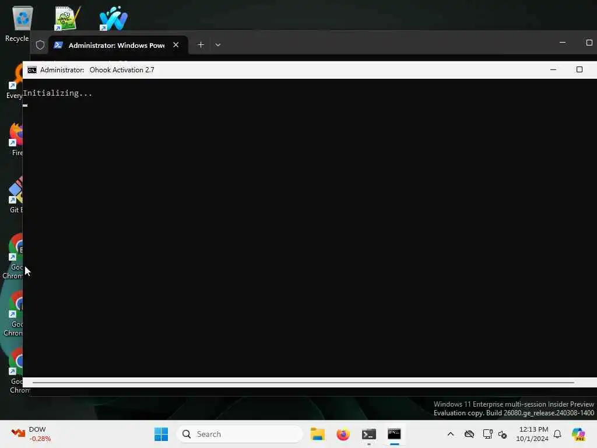Close the Windows PowerShell tab
Image resolution: width=597 pixels, height=448 pixels.
[x=176, y=45]
